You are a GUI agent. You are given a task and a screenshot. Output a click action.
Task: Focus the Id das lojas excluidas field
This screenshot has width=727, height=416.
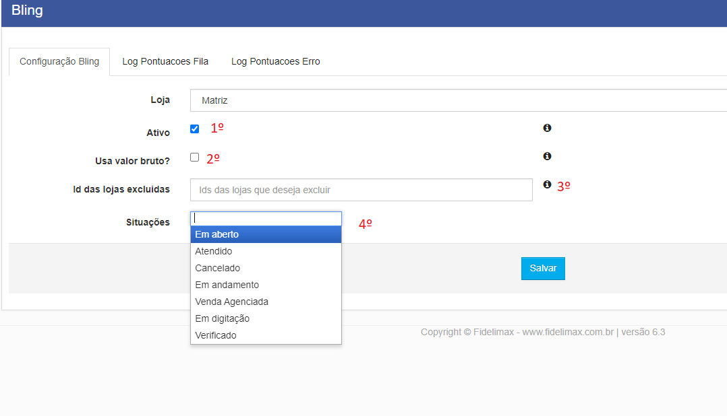(x=361, y=190)
